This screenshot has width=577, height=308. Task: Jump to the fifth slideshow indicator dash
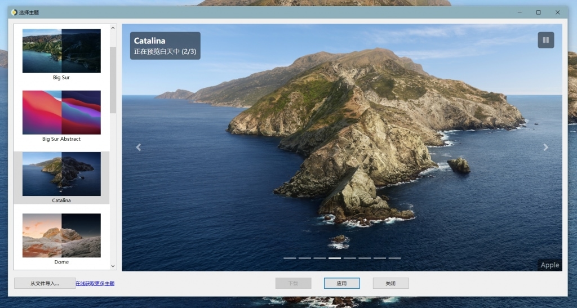pos(349,258)
